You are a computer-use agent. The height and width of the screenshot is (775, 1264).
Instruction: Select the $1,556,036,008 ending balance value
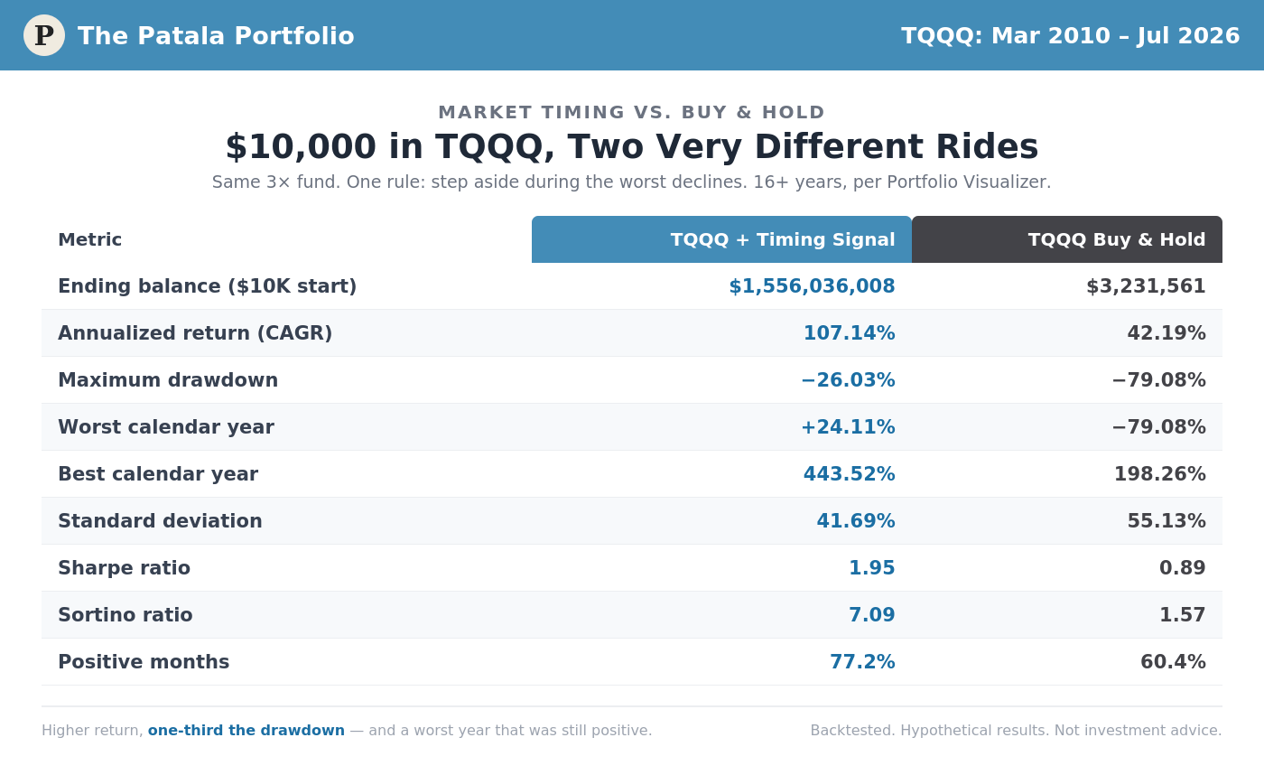click(x=812, y=286)
